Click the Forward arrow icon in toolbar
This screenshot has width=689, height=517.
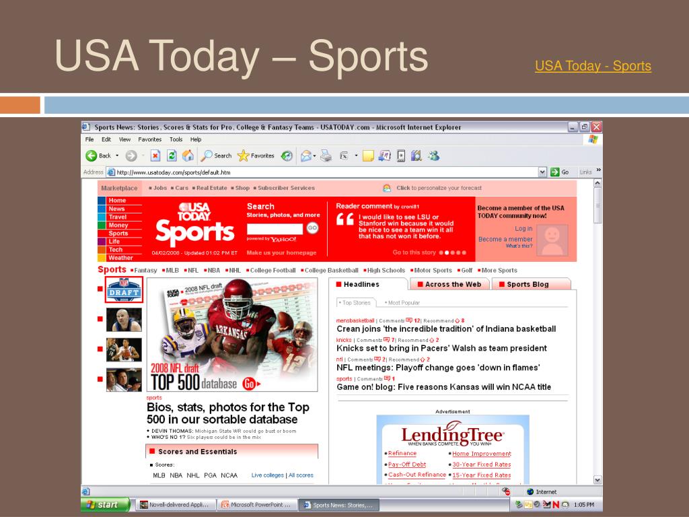coord(131,156)
